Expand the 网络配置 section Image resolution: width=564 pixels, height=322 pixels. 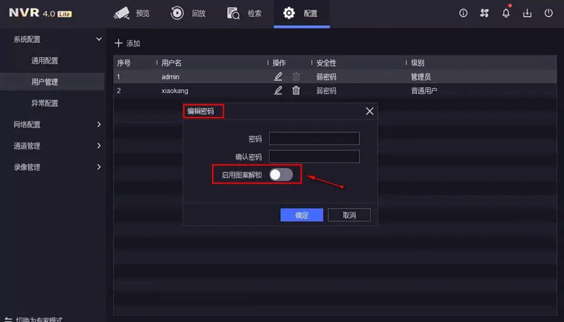[x=99, y=125]
